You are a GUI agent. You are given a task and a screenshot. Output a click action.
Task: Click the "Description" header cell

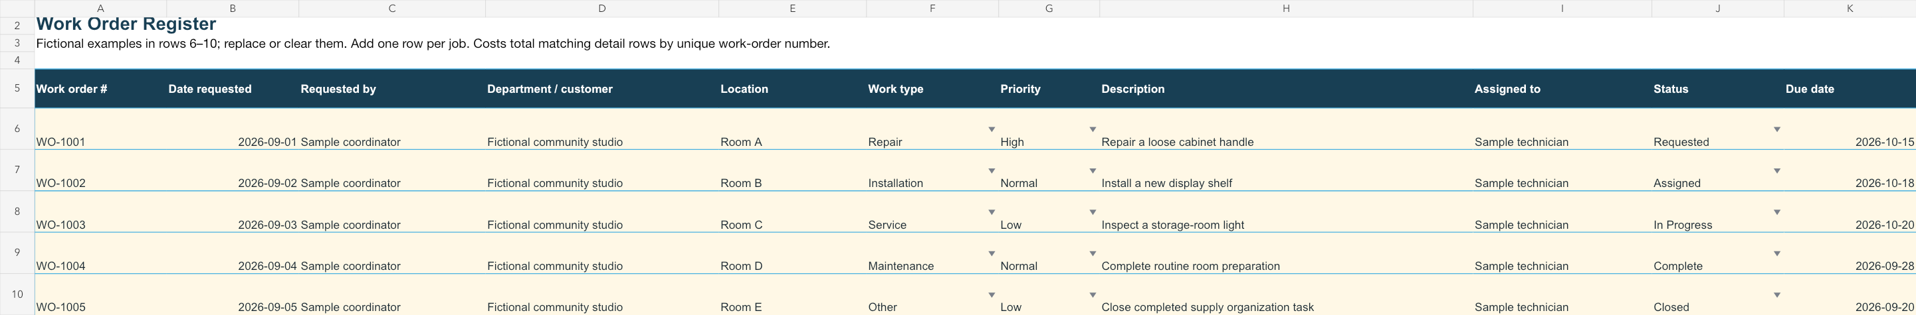point(1286,89)
